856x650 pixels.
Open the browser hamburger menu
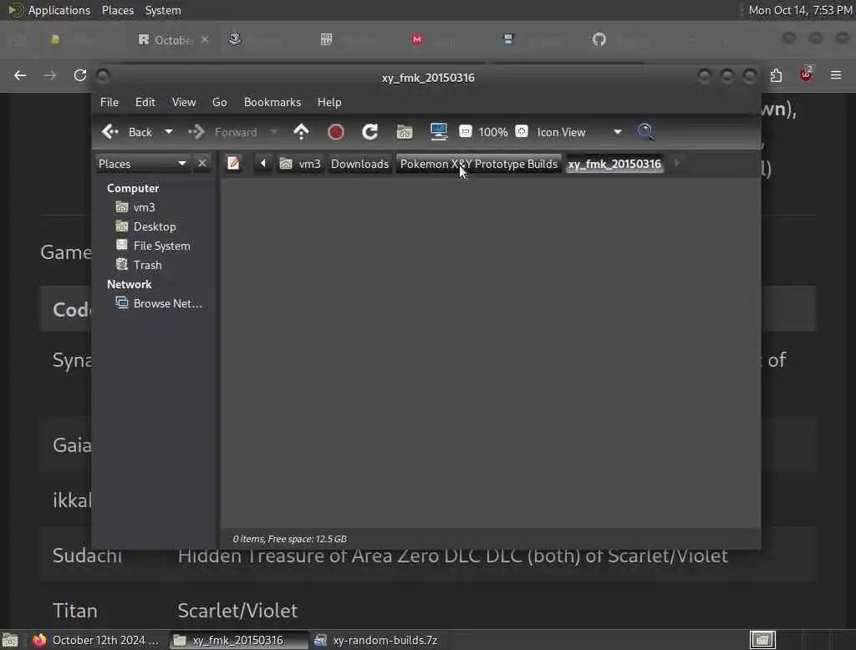(836, 74)
